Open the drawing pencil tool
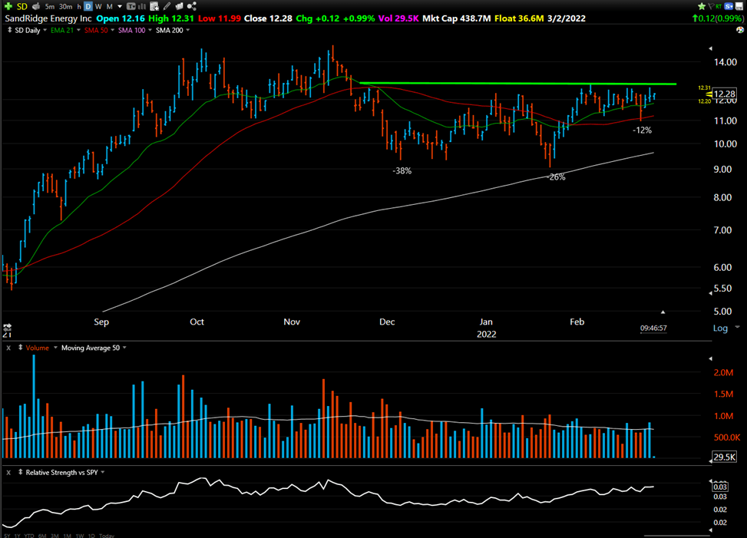The height and width of the screenshot is (538, 747). [x=168, y=7]
